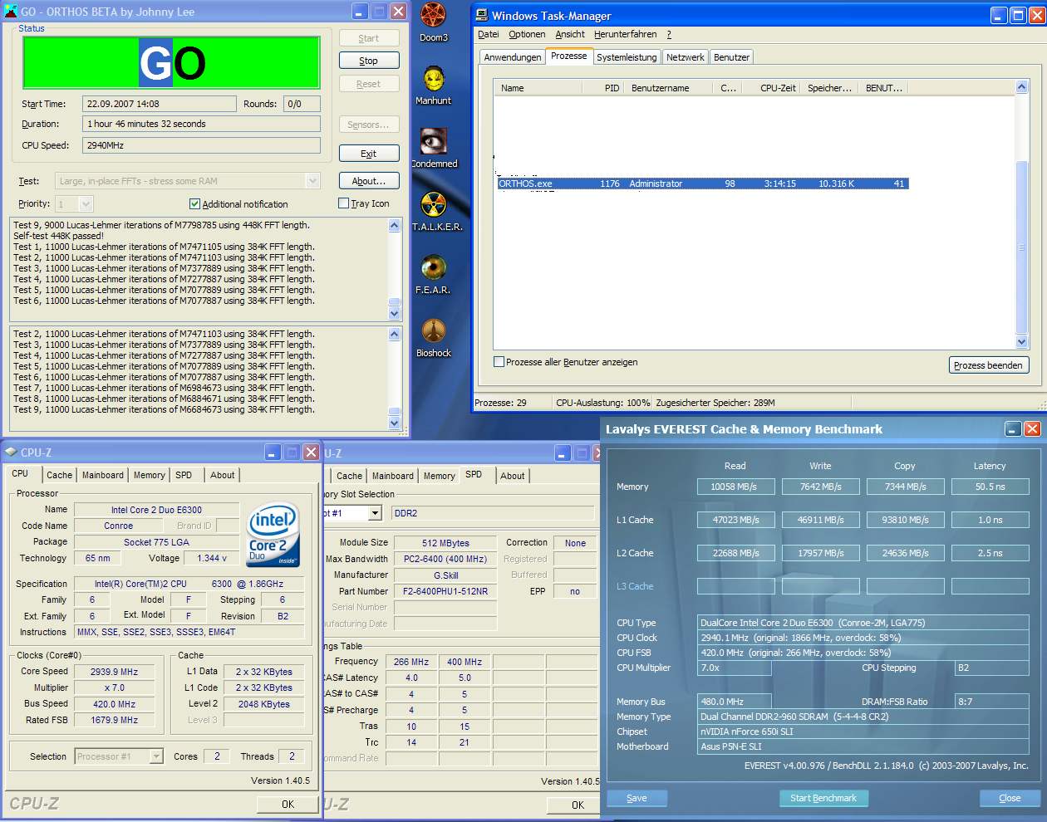
Task: Click the Stop button in ORTHOS
Action: point(369,61)
